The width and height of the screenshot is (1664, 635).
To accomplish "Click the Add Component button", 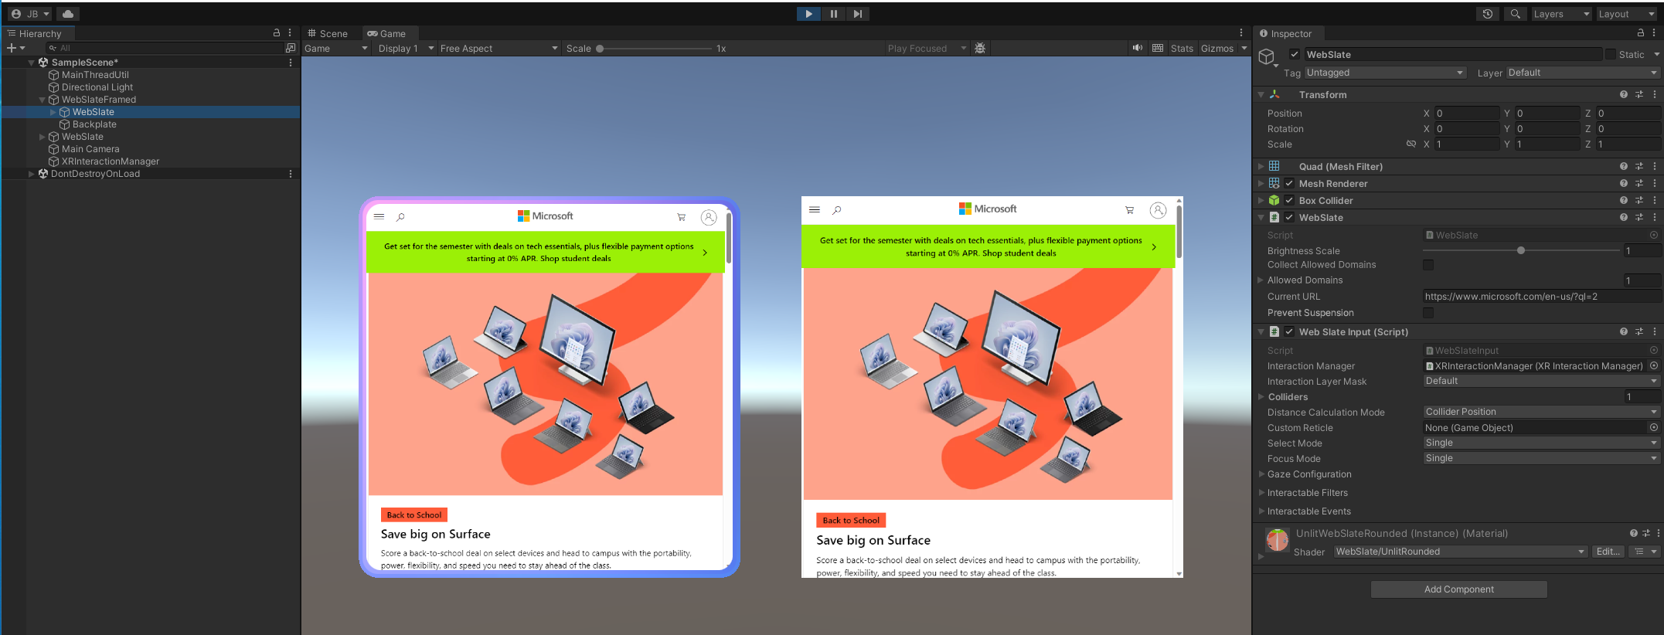I will click(1458, 589).
